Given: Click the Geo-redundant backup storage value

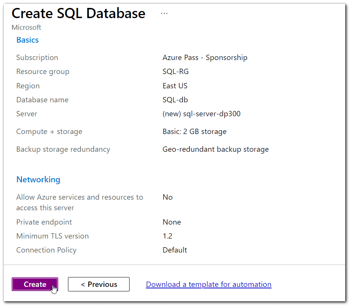Looking at the screenshot, I should pos(215,149).
